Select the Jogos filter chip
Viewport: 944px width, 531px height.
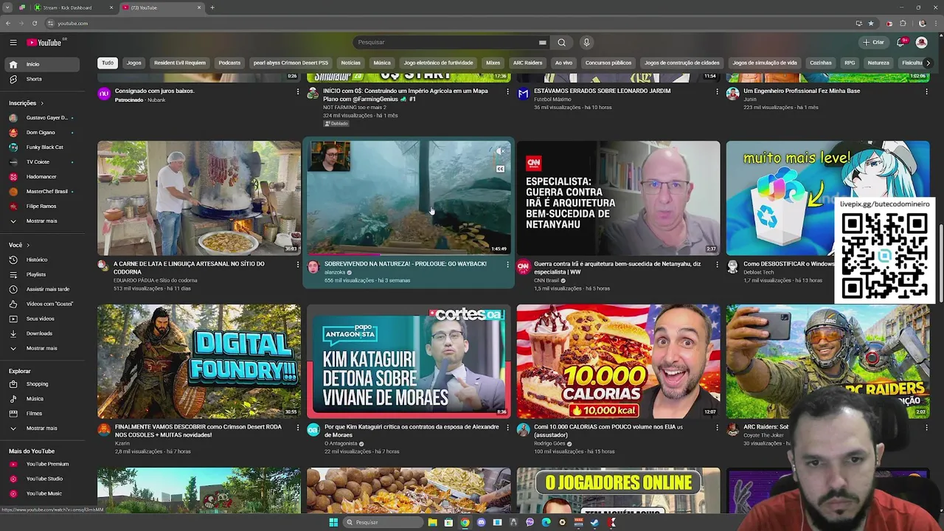point(133,63)
